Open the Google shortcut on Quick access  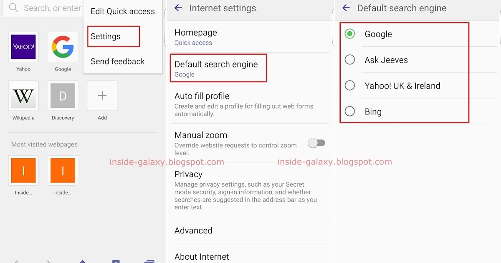point(63,47)
